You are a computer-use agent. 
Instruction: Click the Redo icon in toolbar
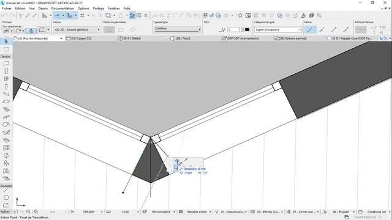(x=12, y=15)
